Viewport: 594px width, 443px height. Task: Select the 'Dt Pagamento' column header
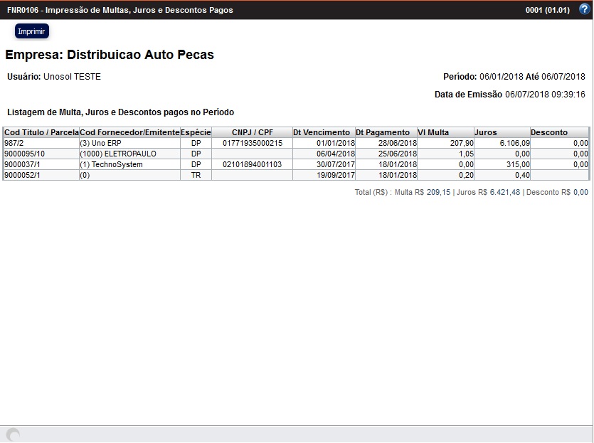[x=385, y=132]
